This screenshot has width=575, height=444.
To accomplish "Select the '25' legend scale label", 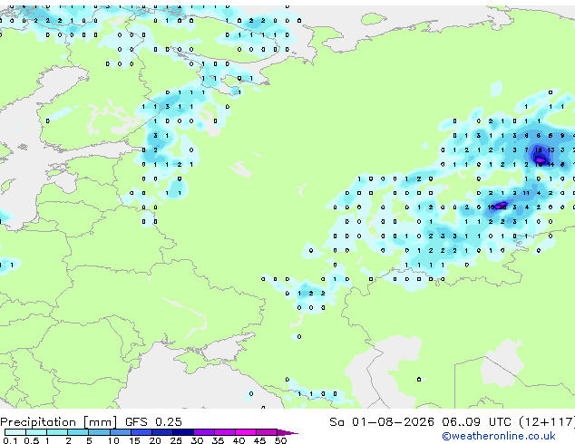I will [x=176, y=440].
